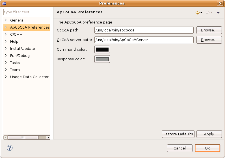Click left scroll arrow in tree pane
Viewport: 225px width, 158px height.
pyautogui.click(x=5, y=137)
